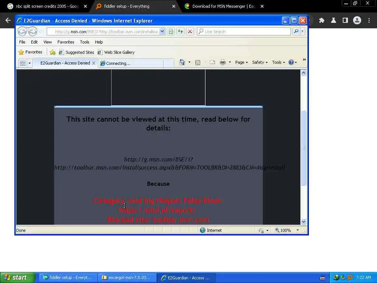The height and width of the screenshot is (283, 377).
Task: Click the Internet zone status icon
Action: (202, 230)
